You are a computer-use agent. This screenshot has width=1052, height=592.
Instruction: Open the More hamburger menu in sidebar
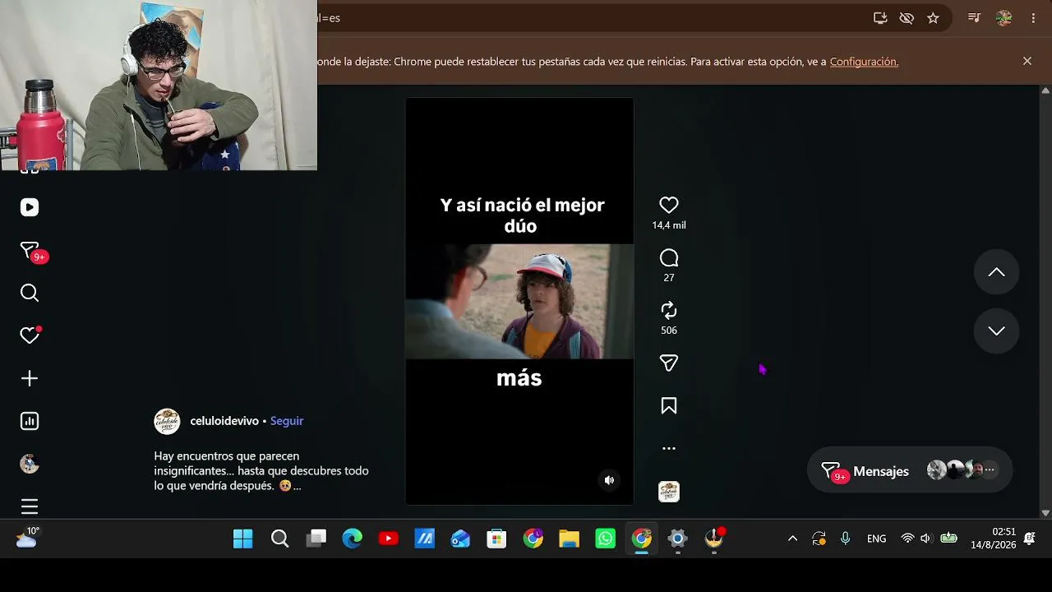pyautogui.click(x=30, y=506)
